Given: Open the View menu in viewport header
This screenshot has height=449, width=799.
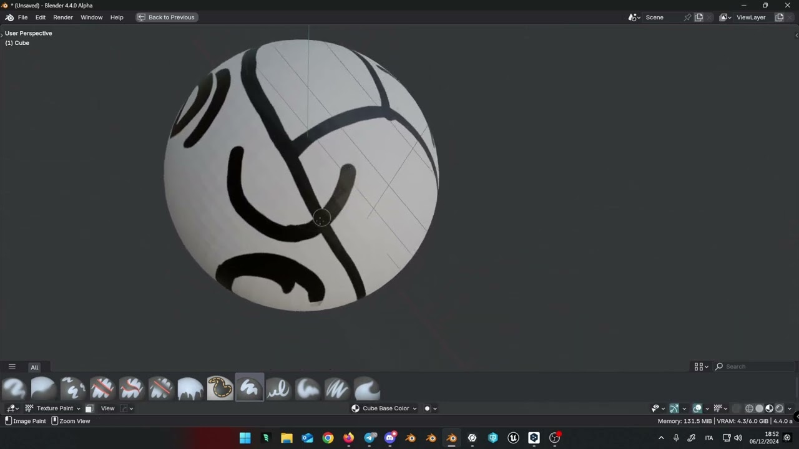Looking at the screenshot, I should [107, 408].
